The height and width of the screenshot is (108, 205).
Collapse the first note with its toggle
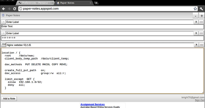tap(3, 22)
